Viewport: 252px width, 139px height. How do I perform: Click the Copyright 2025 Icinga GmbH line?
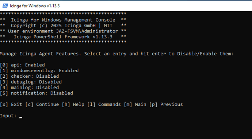pyautogui.click(x=62, y=26)
